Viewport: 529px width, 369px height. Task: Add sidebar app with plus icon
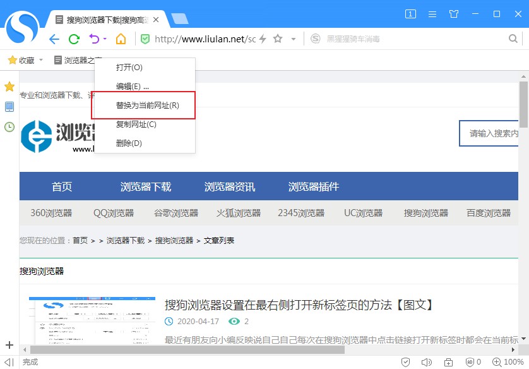pyautogui.click(x=9, y=345)
